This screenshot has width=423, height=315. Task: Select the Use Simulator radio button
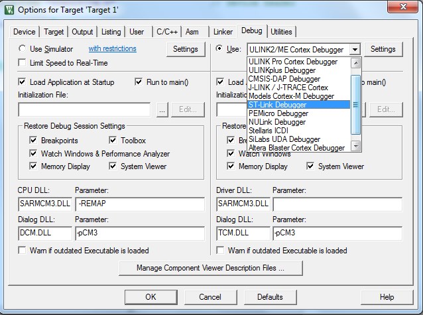pos(22,48)
